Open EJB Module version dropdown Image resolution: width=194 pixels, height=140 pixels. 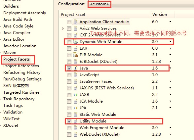coord(170,55)
